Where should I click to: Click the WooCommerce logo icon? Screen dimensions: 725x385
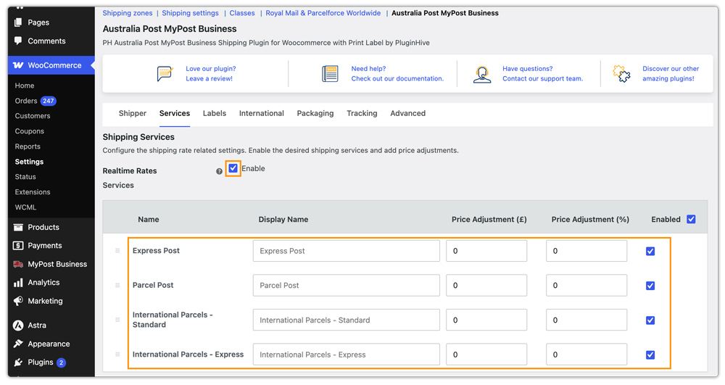(x=18, y=65)
